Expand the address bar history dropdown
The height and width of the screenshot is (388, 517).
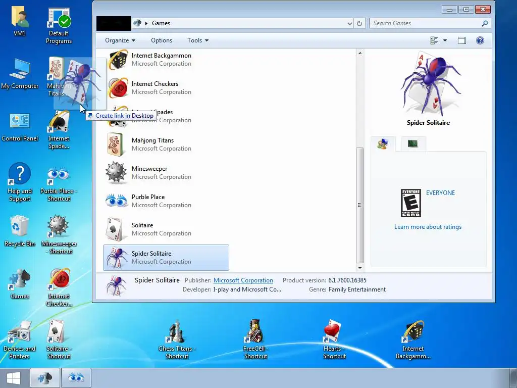click(x=349, y=23)
